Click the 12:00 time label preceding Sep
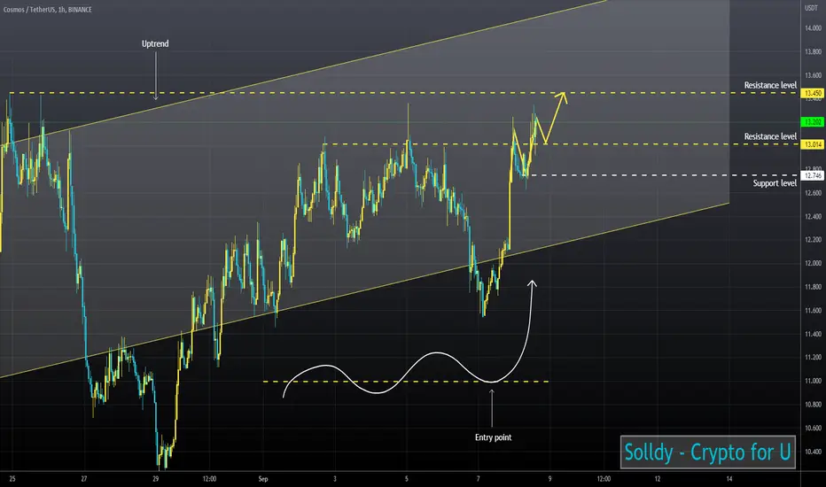 [210, 479]
